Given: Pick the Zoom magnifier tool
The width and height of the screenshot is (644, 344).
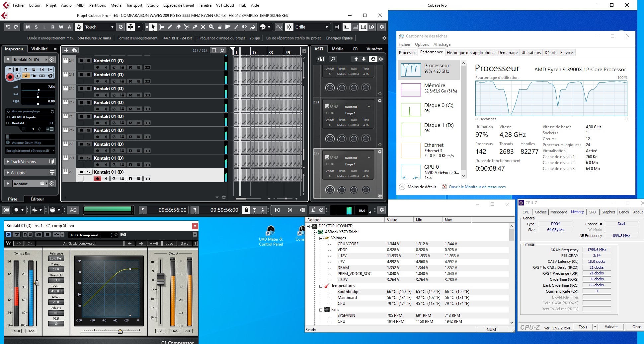Looking at the screenshot, I should click(211, 27).
